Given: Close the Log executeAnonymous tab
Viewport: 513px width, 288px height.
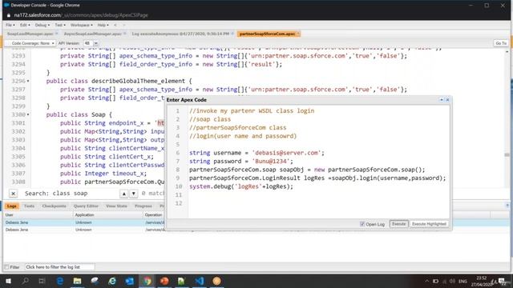Looking at the screenshot, I should click(232, 34).
